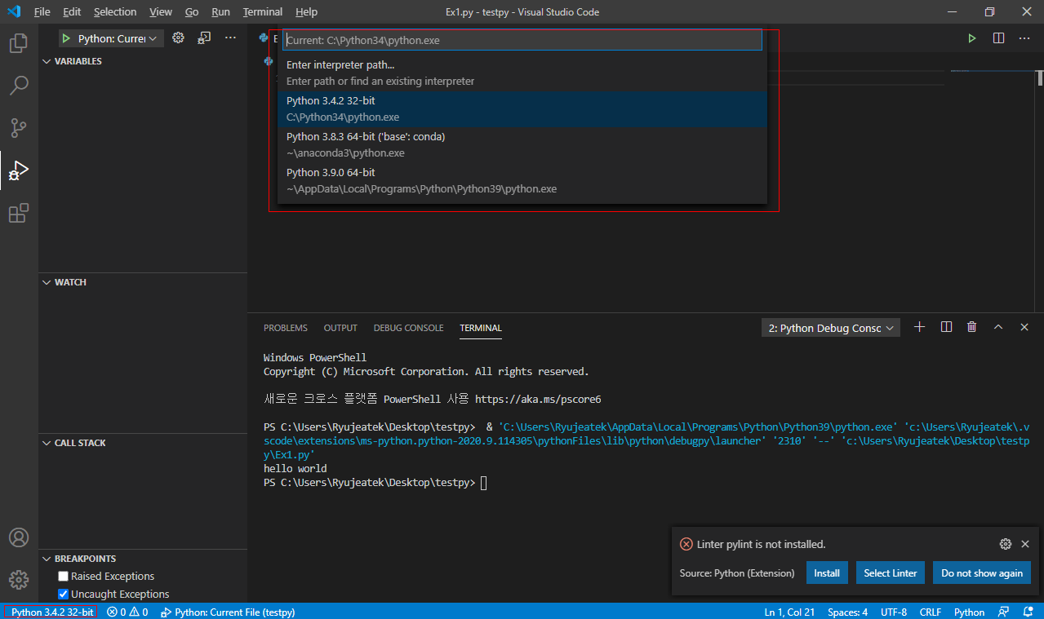
Task: Click Python language mode in status bar
Action: (x=969, y=612)
